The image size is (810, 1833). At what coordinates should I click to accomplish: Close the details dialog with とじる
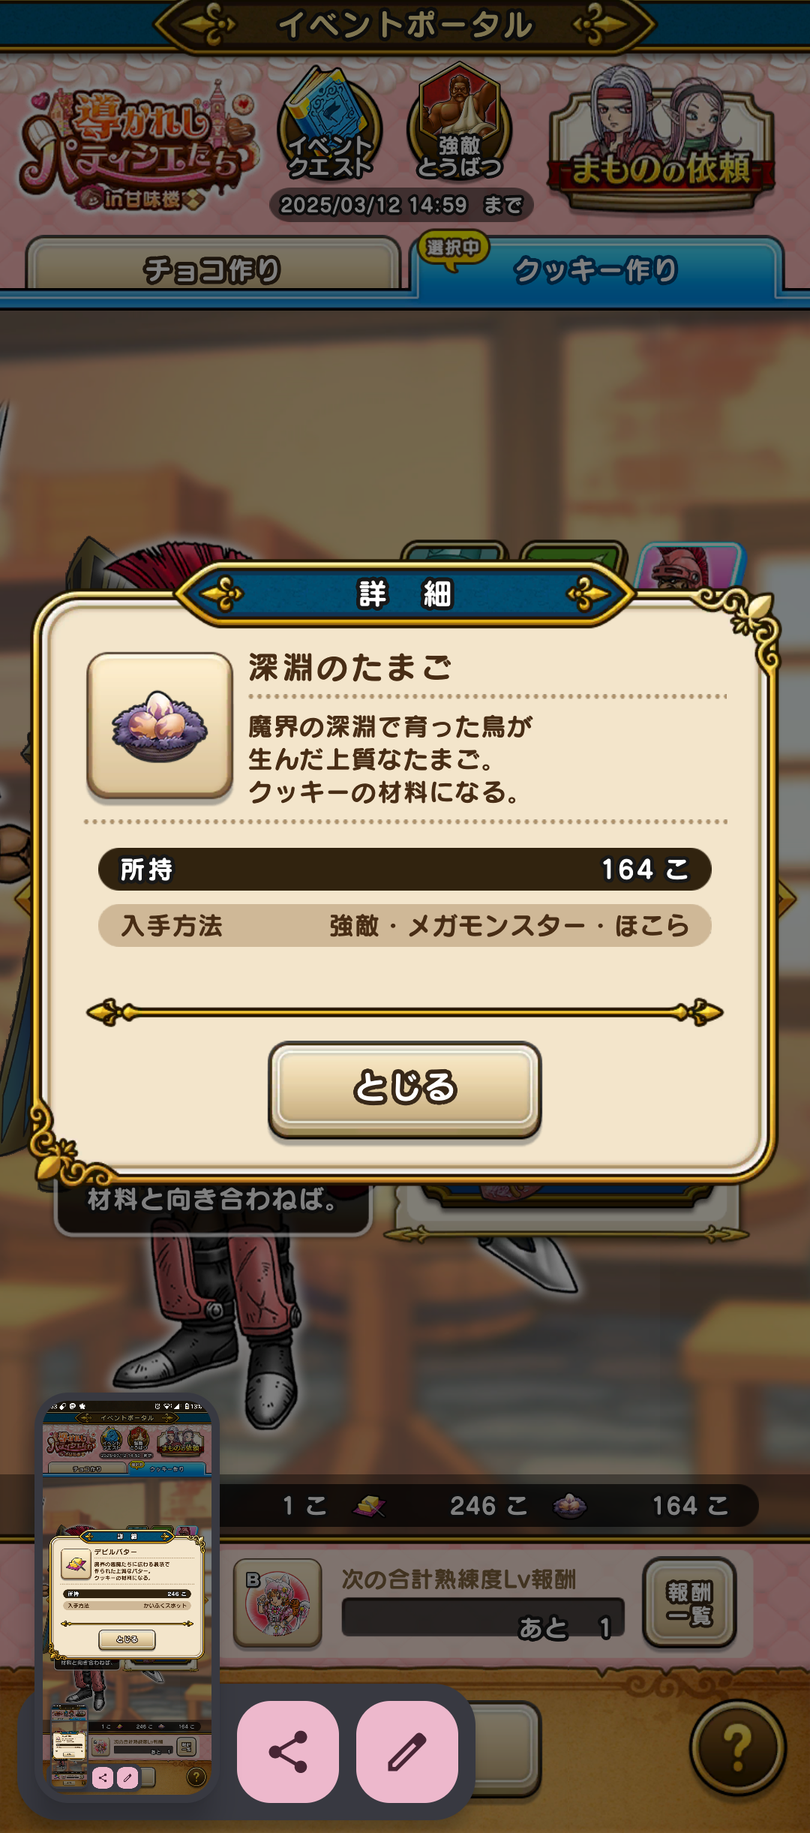pos(405,1088)
